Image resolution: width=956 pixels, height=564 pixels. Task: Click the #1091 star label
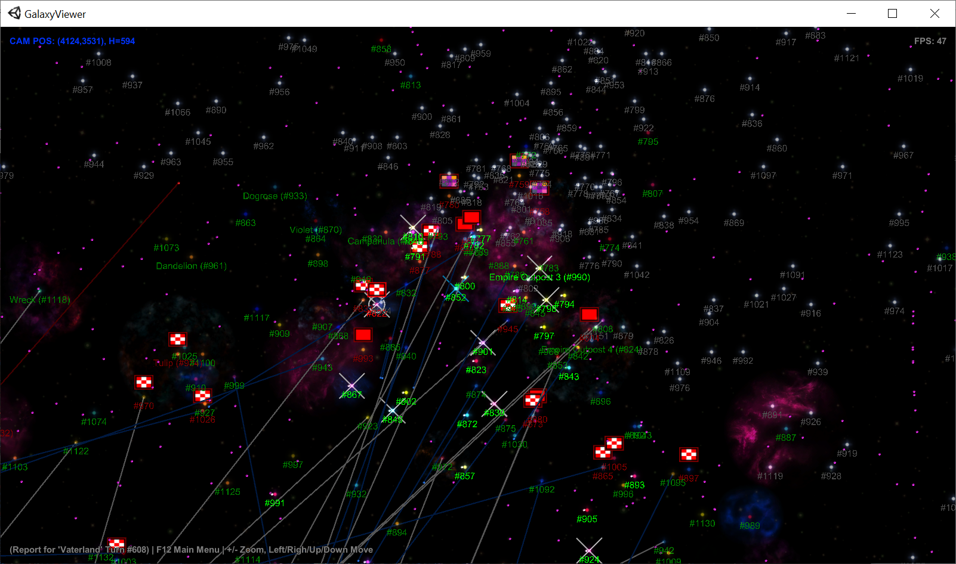click(792, 275)
